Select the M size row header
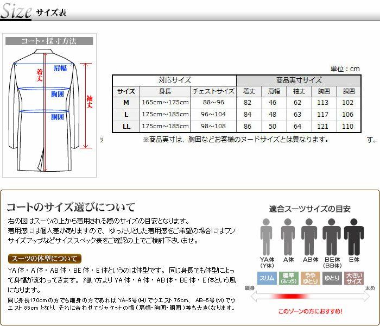 126,102
